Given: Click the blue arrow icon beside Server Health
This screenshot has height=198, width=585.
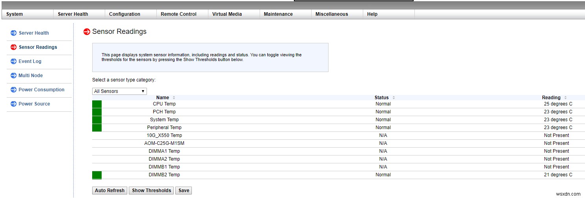Looking at the screenshot, I should [x=14, y=33].
